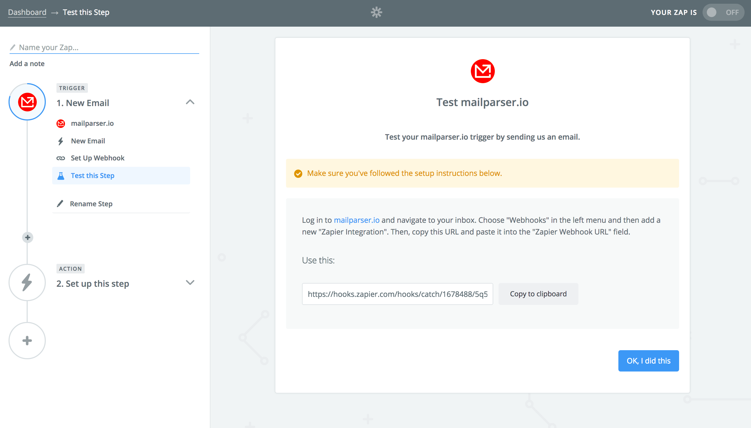Image resolution: width=751 pixels, height=428 pixels.
Task: Go back to Dashboard link
Action: 27,12
